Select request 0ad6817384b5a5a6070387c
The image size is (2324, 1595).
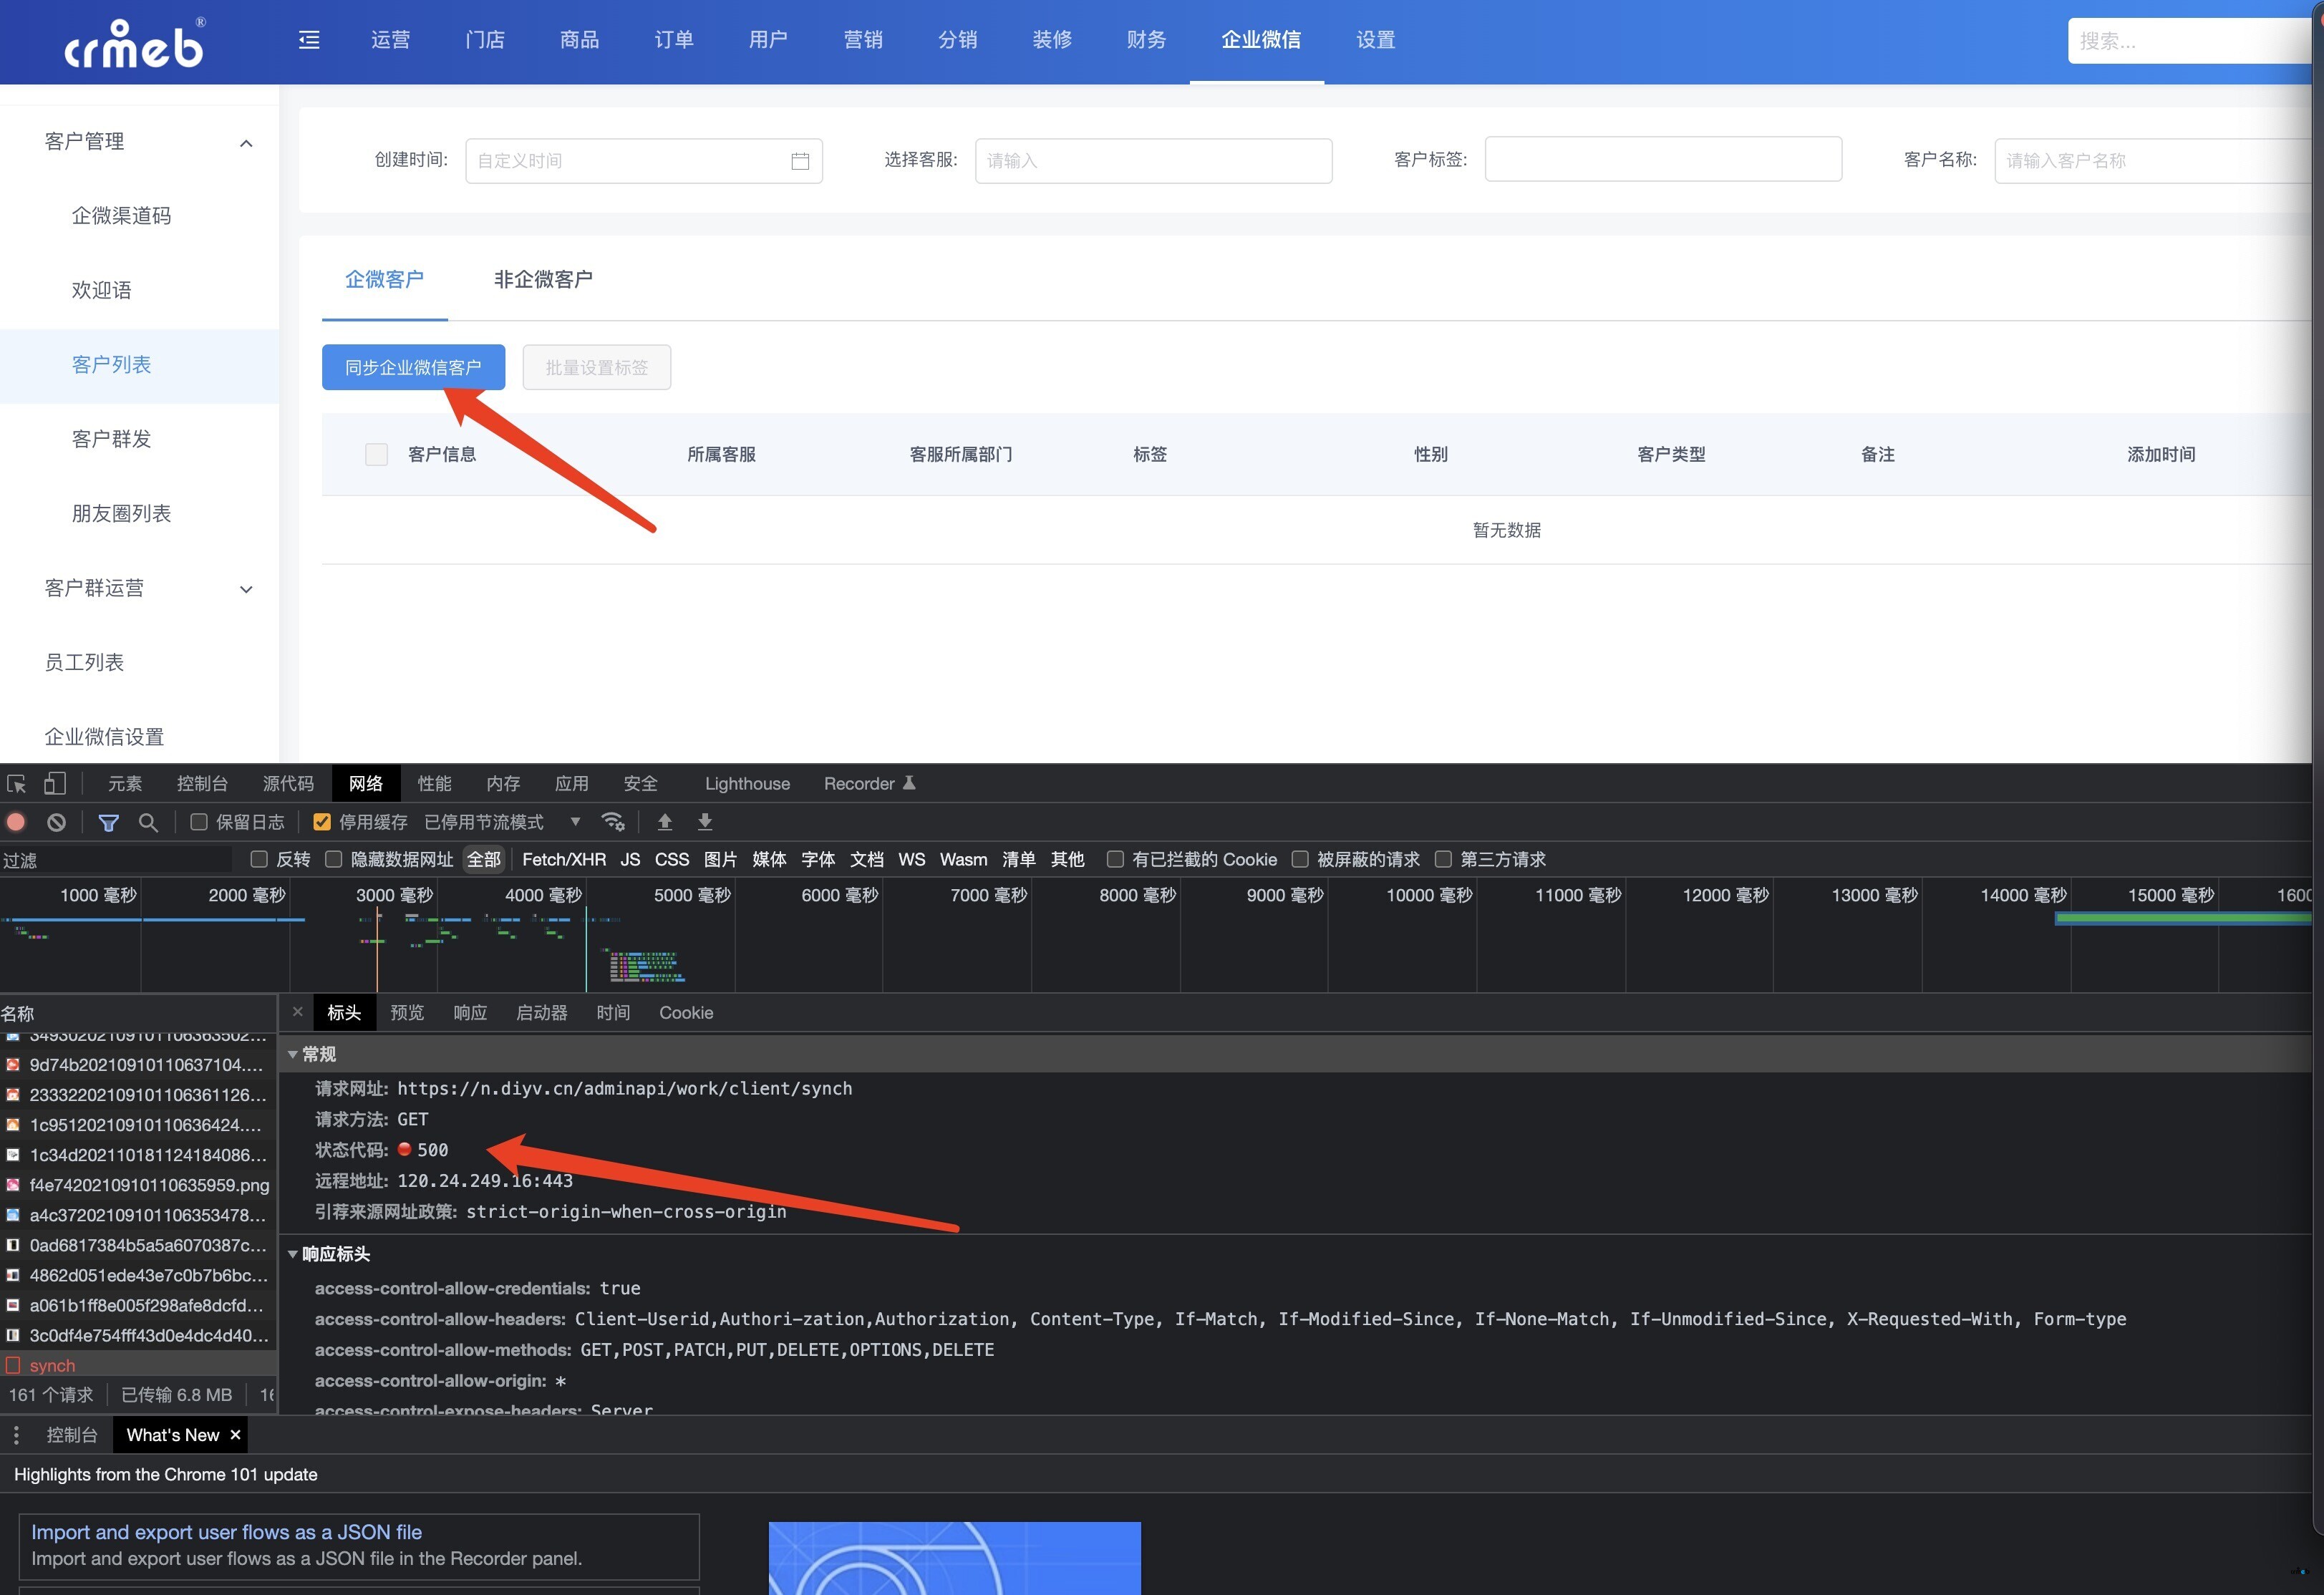pyautogui.click(x=138, y=1245)
